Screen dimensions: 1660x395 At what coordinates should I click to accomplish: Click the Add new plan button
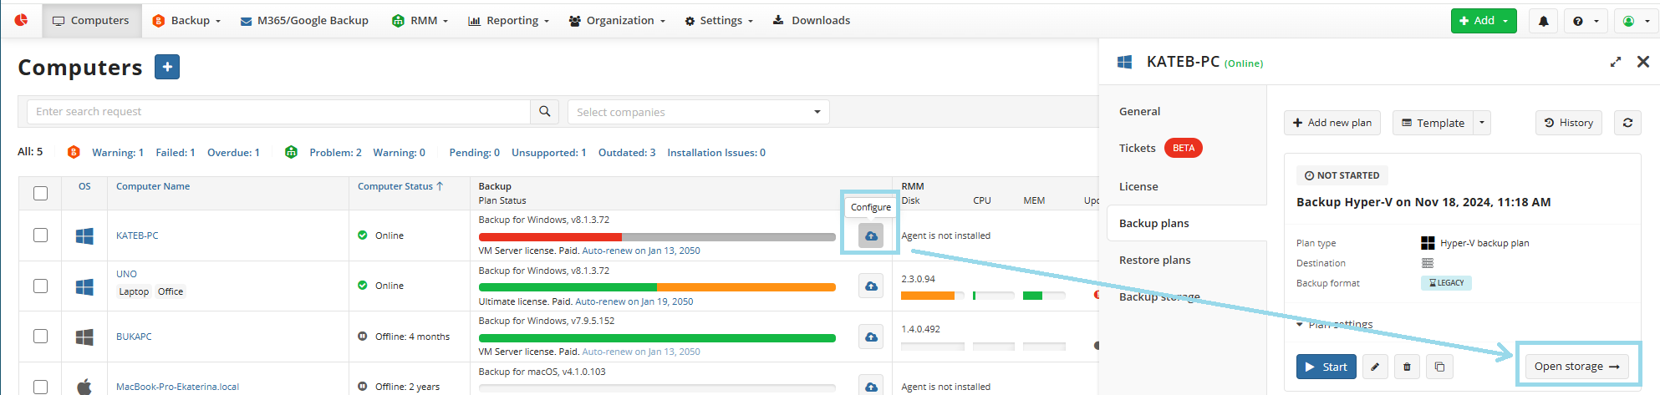click(x=1332, y=123)
